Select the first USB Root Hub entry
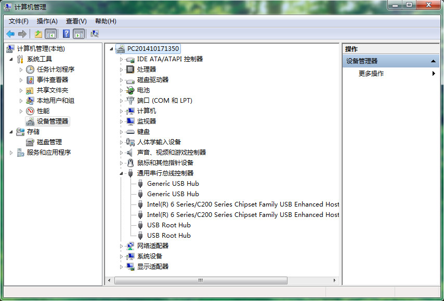Screen dimensions: 444x301 169,225
